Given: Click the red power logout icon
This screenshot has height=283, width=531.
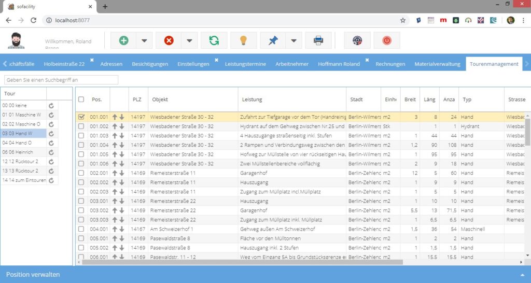Looking at the screenshot, I should [x=387, y=40].
